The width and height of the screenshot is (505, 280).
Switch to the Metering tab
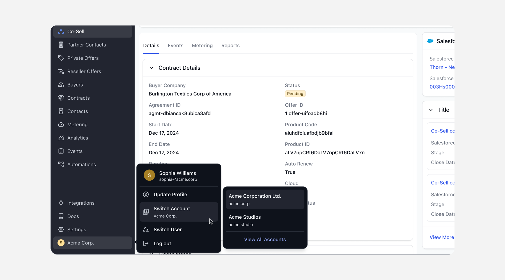click(202, 46)
